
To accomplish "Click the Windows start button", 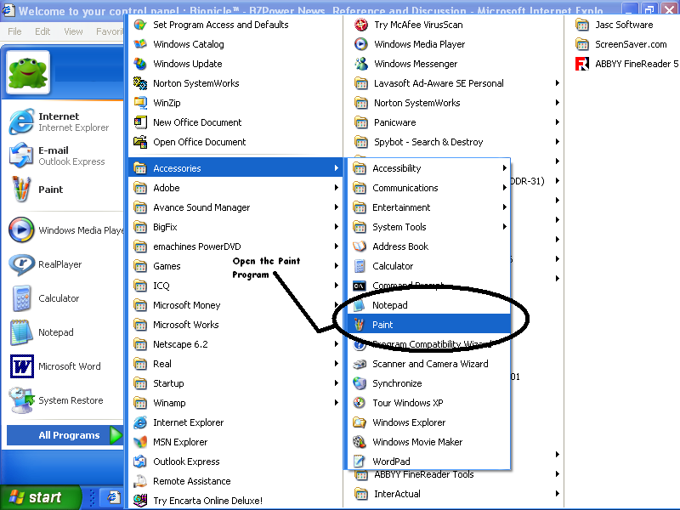I will click(40, 497).
